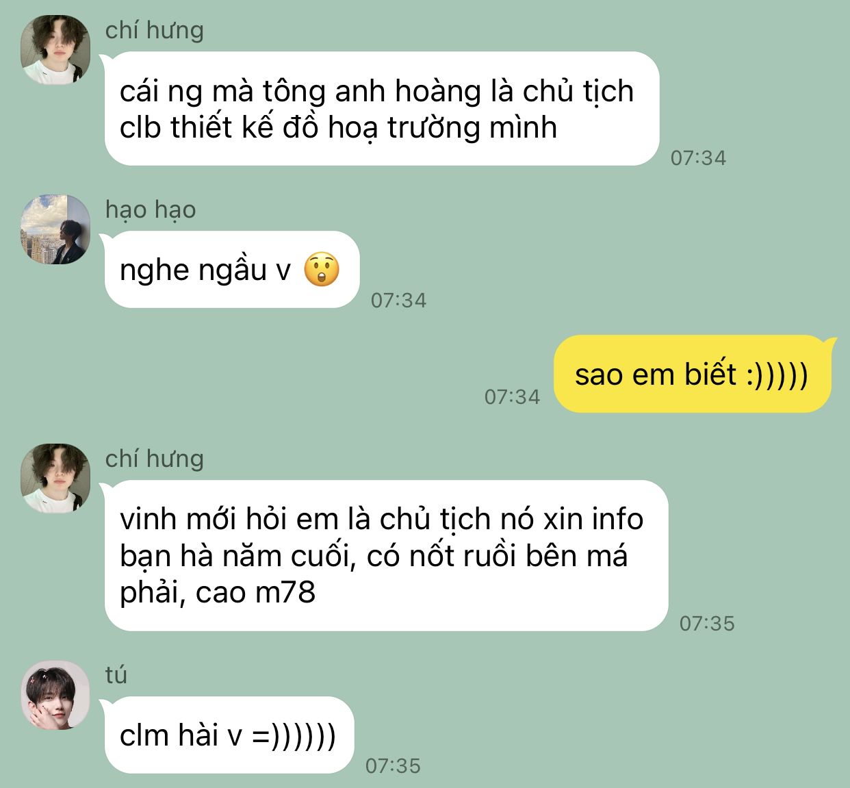This screenshot has height=788, width=850.
Task: Open chí hưng's avatar on first message
Action: click(55, 49)
